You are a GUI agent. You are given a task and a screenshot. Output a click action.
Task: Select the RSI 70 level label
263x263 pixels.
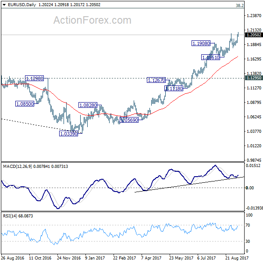pos(248,225)
